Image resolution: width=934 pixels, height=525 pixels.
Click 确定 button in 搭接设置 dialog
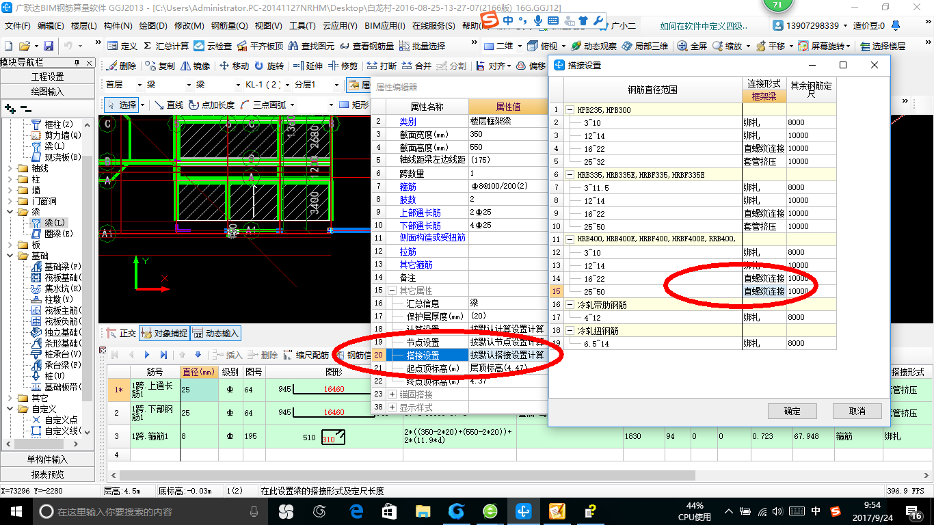click(x=792, y=411)
